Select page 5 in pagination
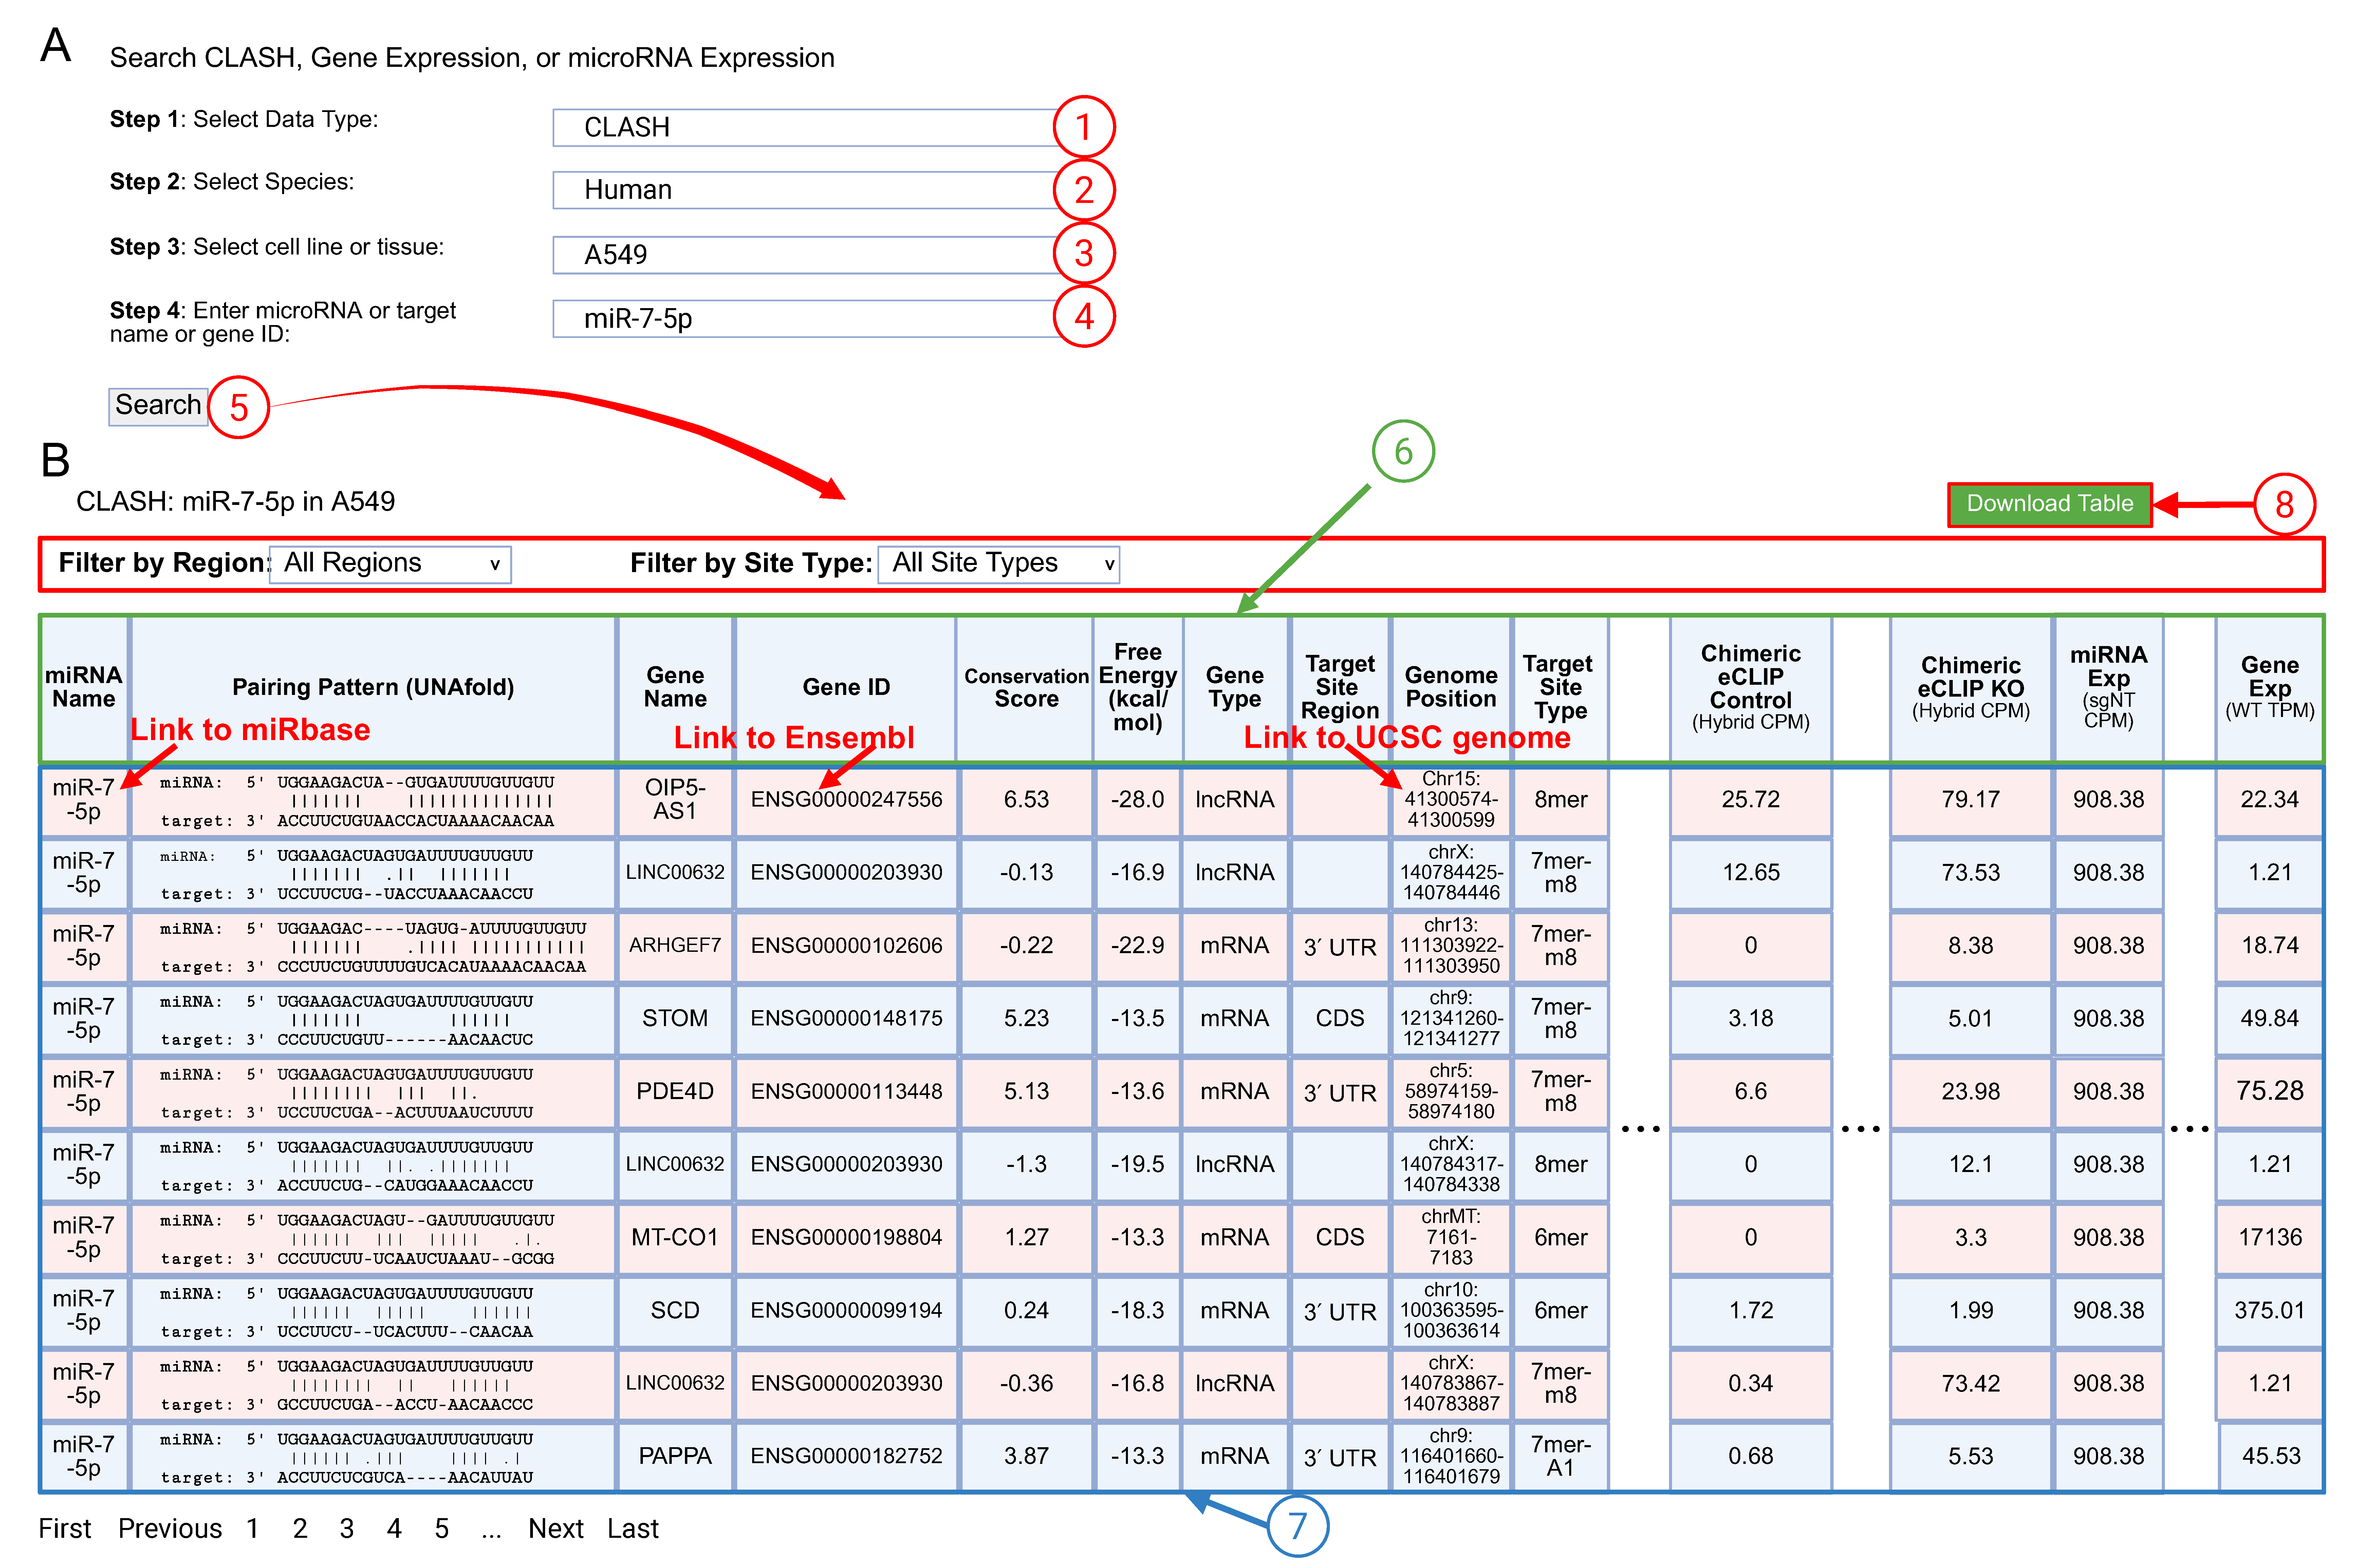This screenshot has width=2357, height=1568. point(441,1528)
